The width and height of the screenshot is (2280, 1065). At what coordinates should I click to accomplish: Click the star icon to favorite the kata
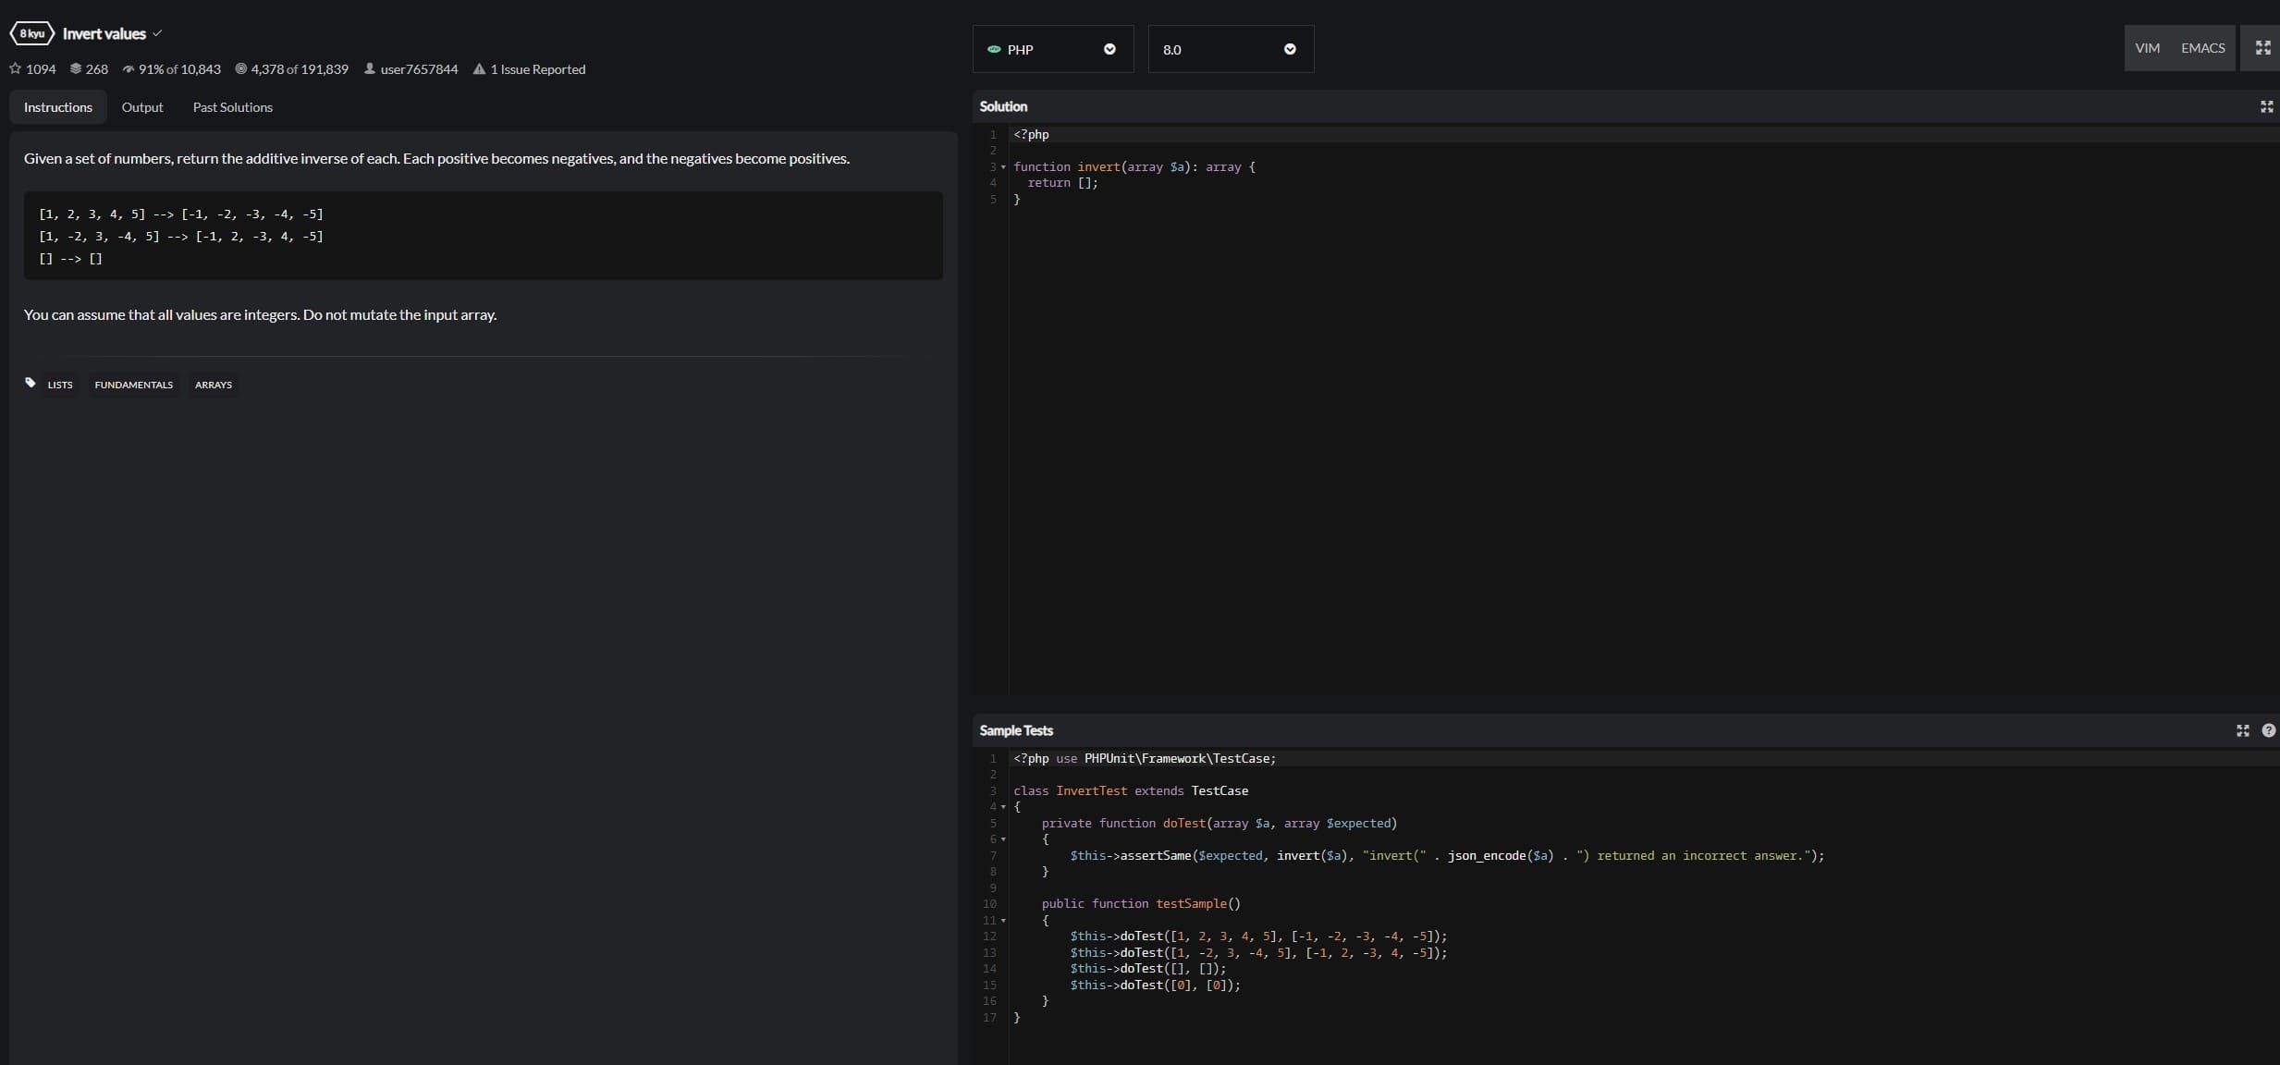click(15, 68)
